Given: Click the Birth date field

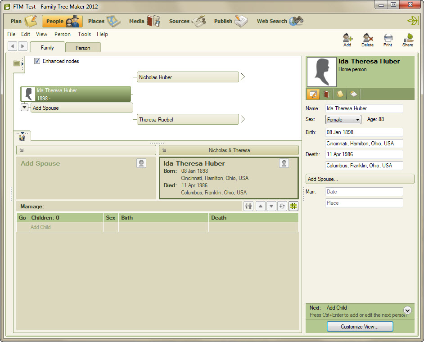Looking at the screenshot, I should click(x=364, y=132).
